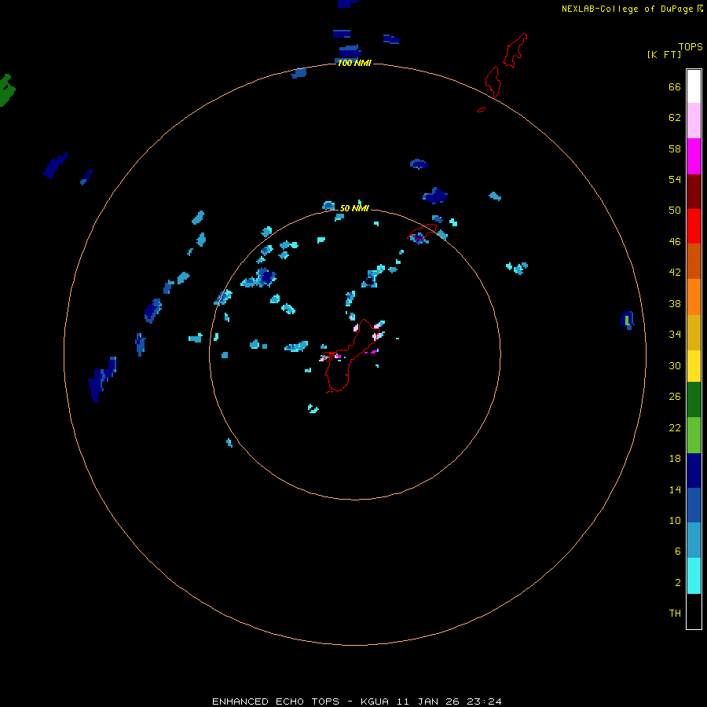Click the dark red 54 kft swatch
Screen dimensions: 707x707
(x=694, y=191)
